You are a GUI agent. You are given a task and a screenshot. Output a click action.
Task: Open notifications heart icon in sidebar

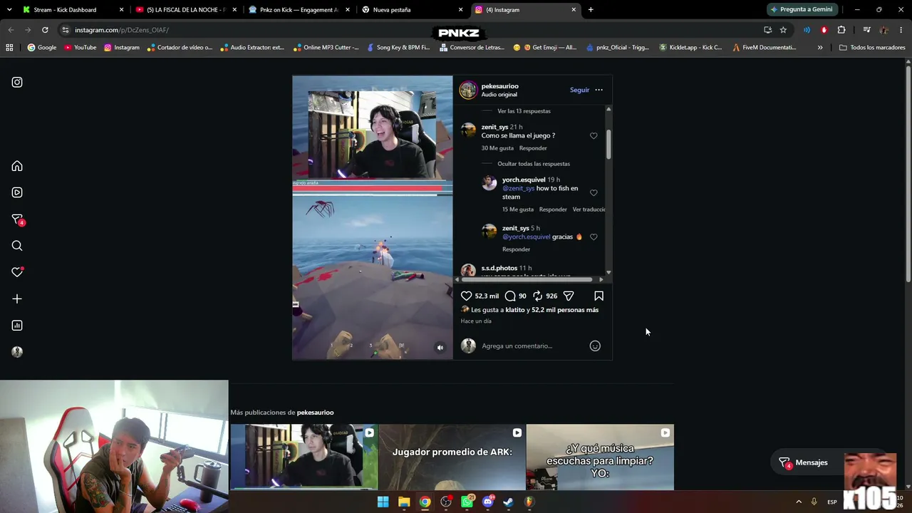pos(17,272)
